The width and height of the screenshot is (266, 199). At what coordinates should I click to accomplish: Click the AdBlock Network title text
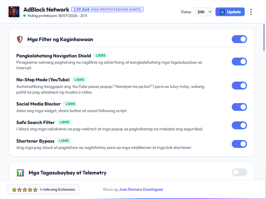point(46,10)
